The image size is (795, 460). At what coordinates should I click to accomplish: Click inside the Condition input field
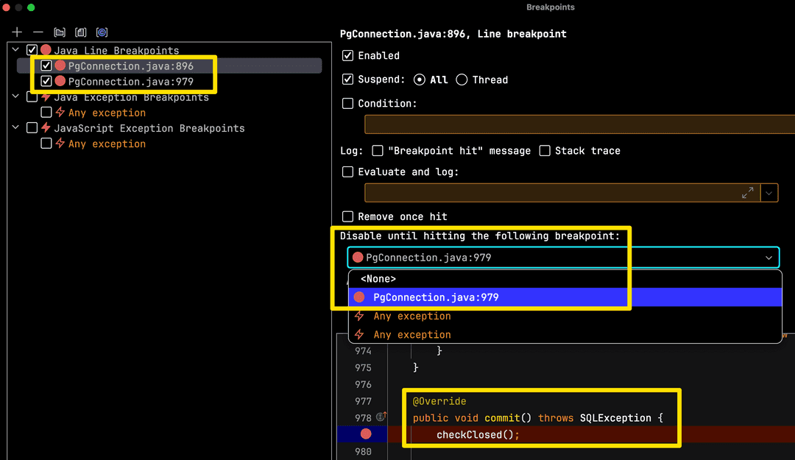578,124
